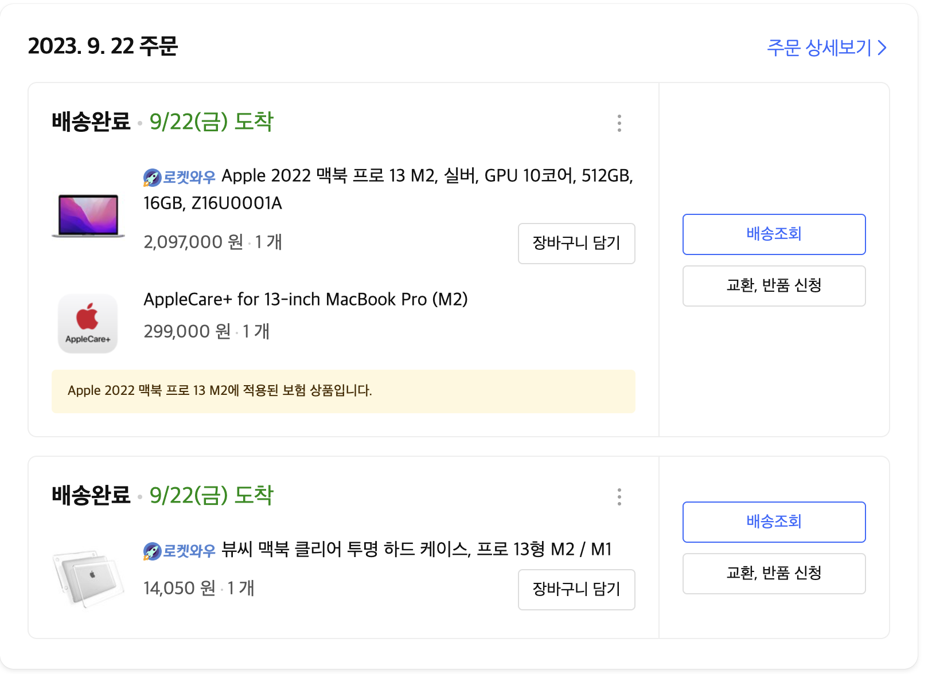Open AppleCare+ for 13-inch MacBook Pro title
Screen dimensions: 928x674
tap(306, 299)
